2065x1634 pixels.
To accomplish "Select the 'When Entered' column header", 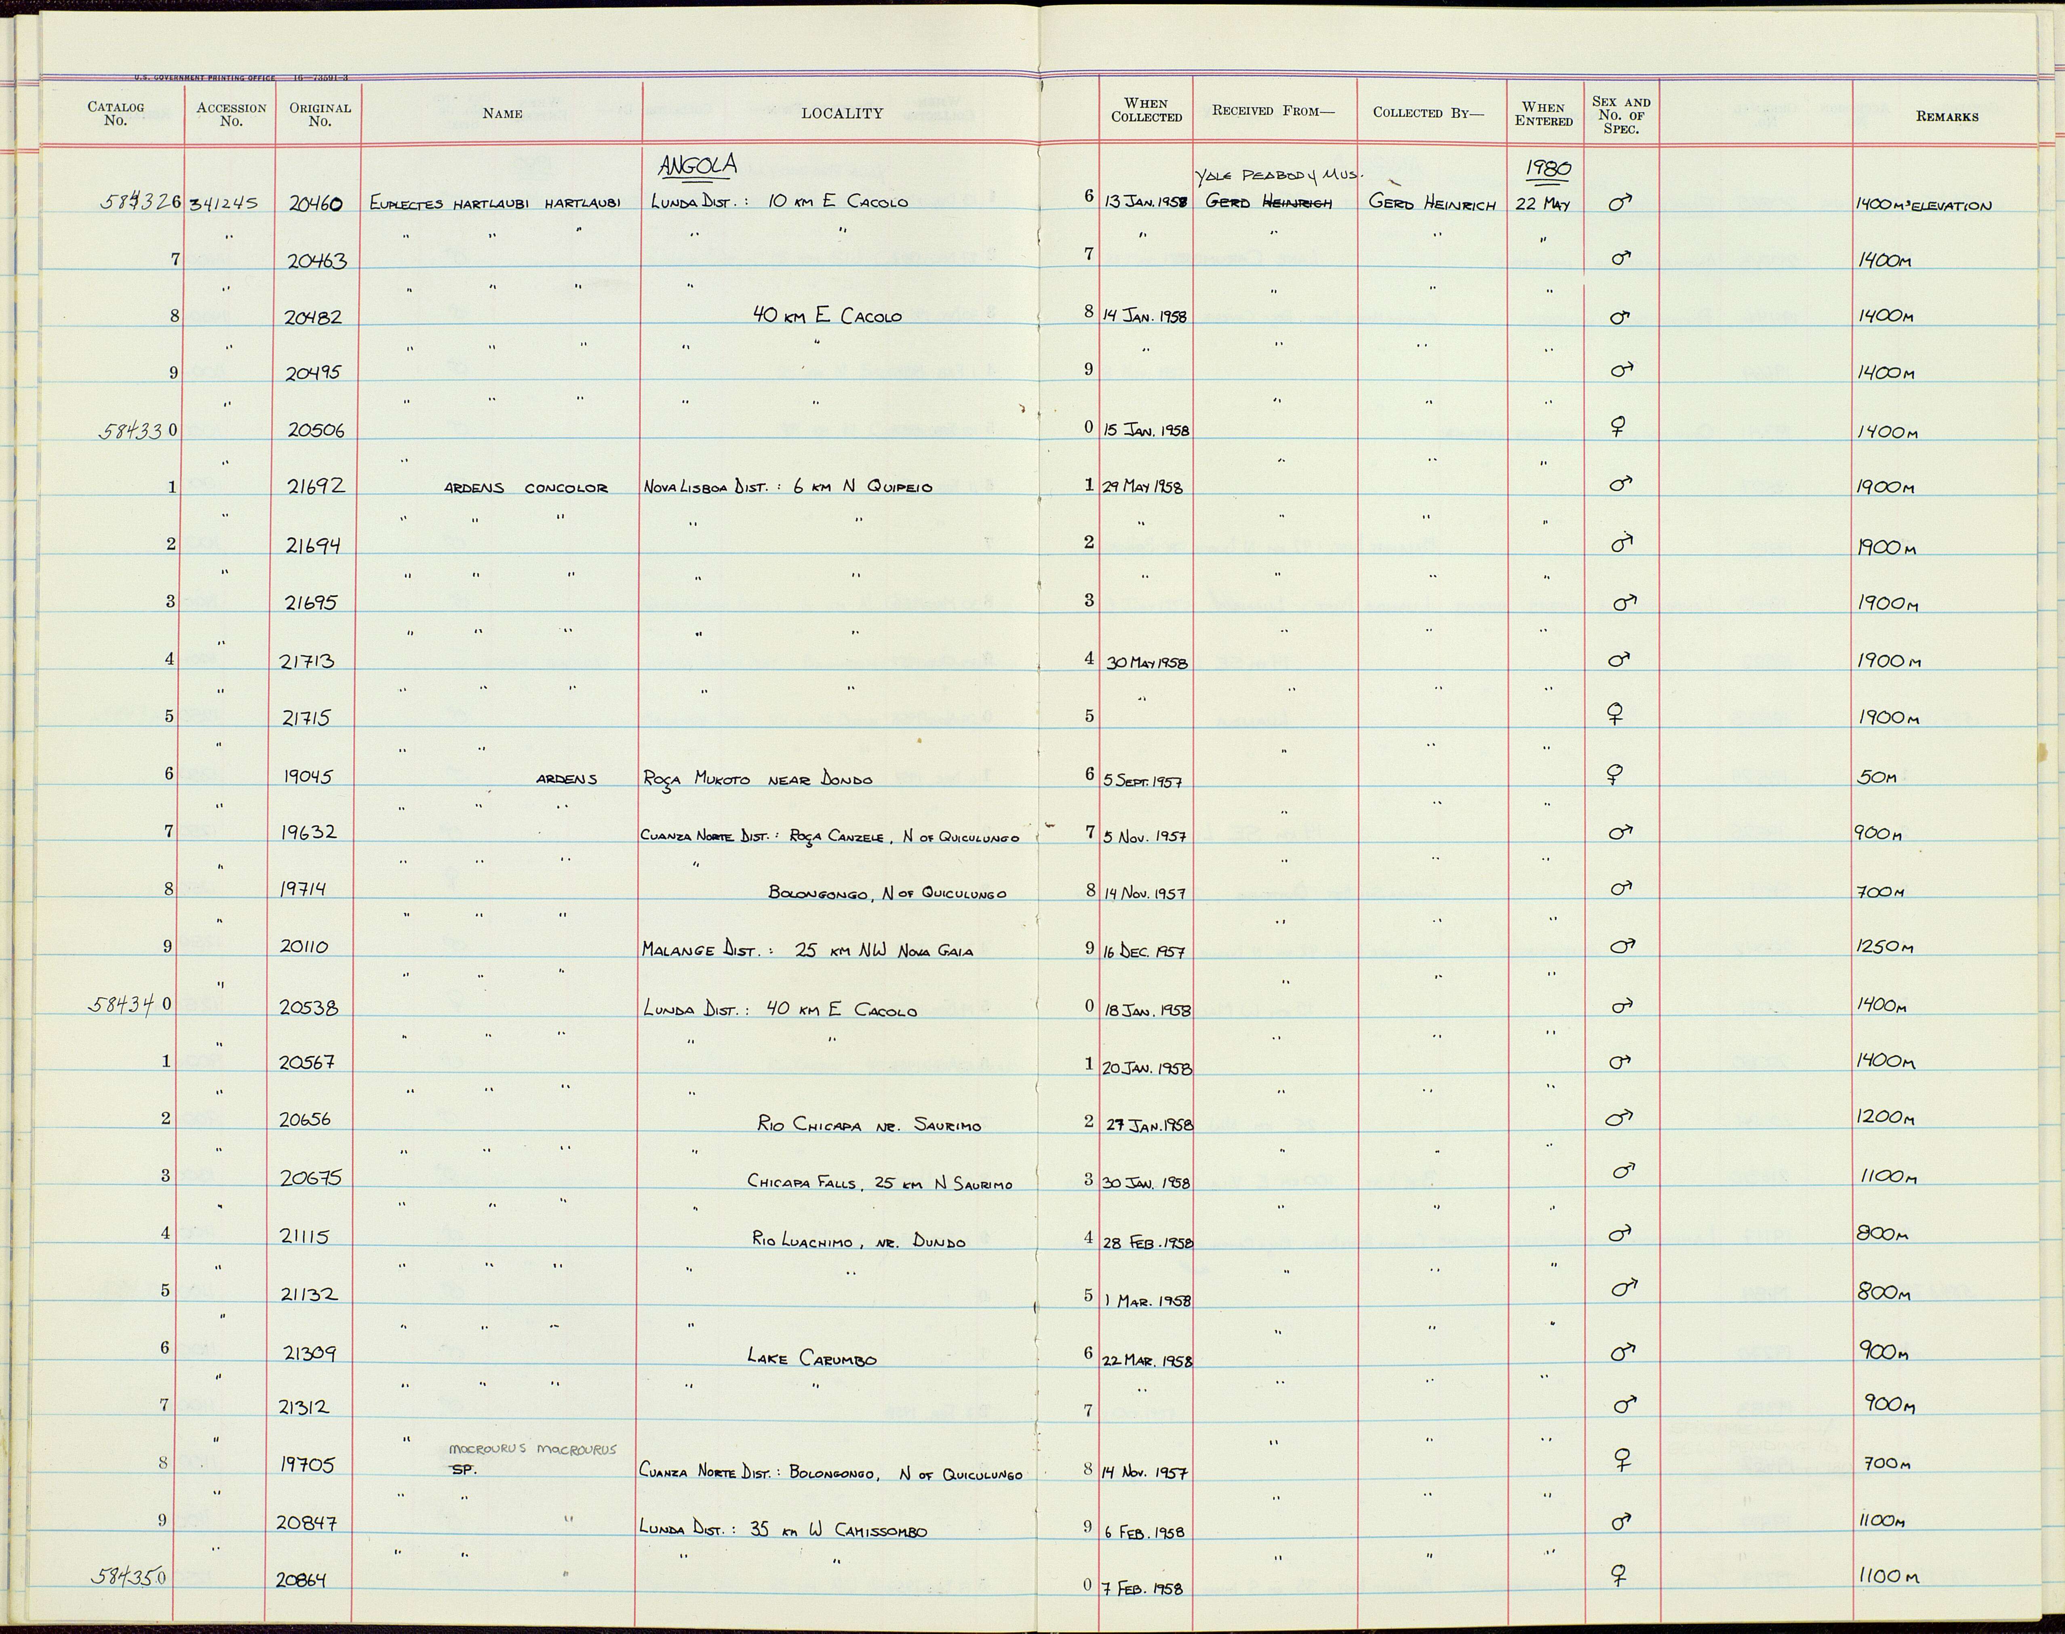I will tap(1544, 114).
